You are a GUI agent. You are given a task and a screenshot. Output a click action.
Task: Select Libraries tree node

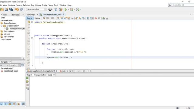click(7, 34)
